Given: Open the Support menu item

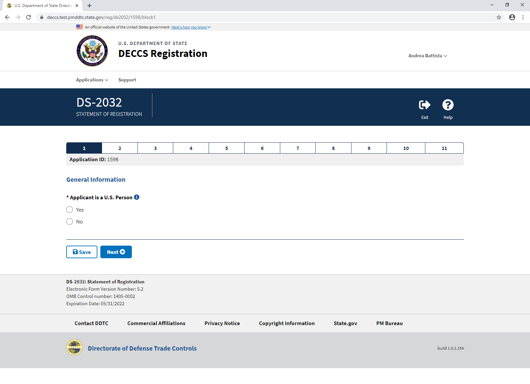Looking at the screenshot, I should pyautogui.click(x=127, y=80).
